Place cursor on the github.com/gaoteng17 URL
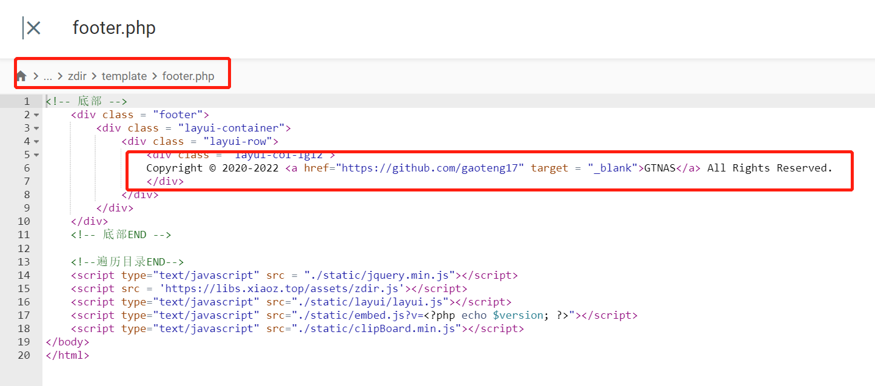The height and width of the screenshot is (386, 875). pyautogui.click(x=432, y=168)
